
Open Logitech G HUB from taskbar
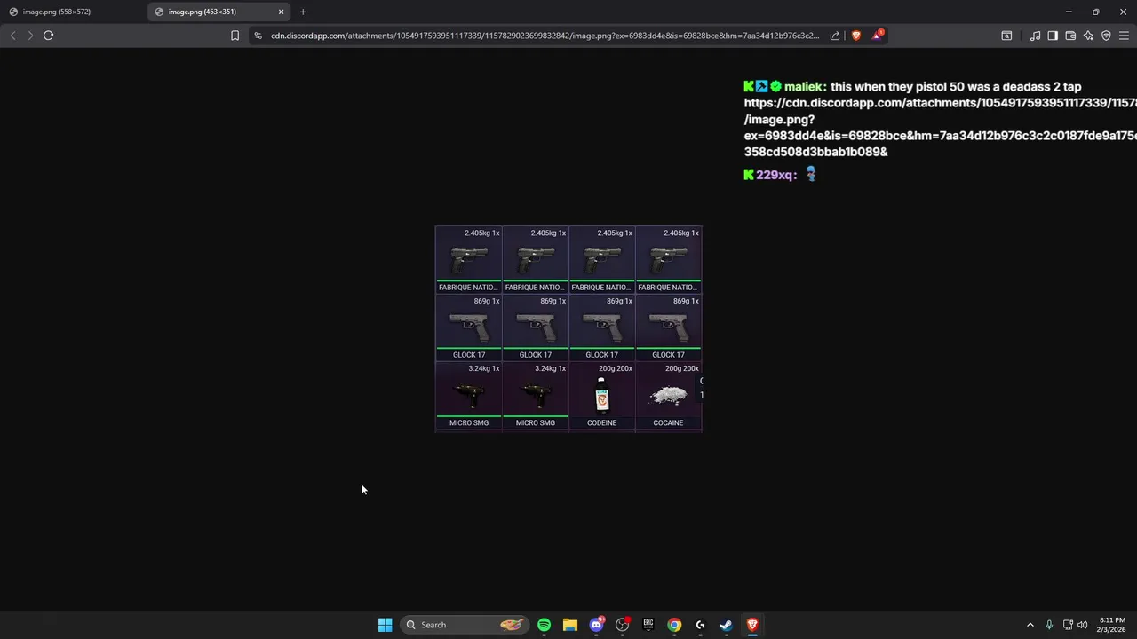pyautogui.click(x=700, y=625)
